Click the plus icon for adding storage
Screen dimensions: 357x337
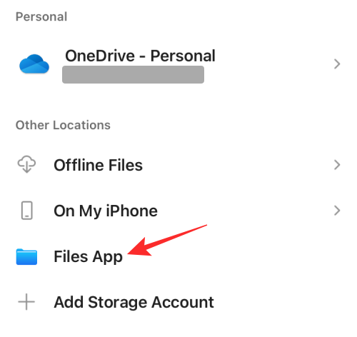click(x=26, y=302)
